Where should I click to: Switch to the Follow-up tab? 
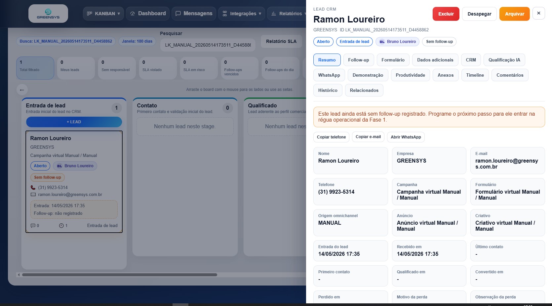359,60
